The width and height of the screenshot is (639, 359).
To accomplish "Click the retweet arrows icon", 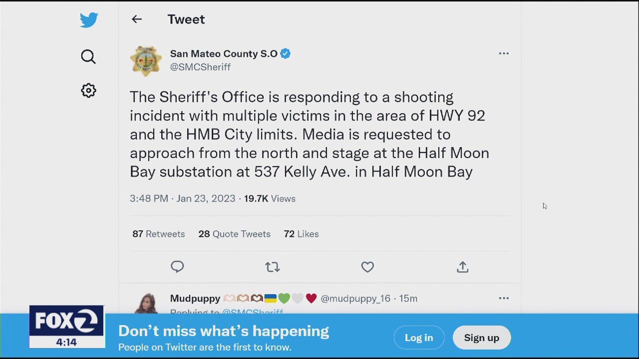I will coord(273,267).
